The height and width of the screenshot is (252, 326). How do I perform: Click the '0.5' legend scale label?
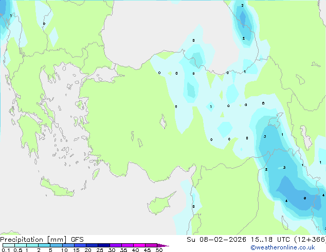tap(18, 250)
